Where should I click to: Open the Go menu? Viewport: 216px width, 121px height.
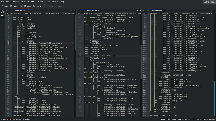tap(28, 2)
